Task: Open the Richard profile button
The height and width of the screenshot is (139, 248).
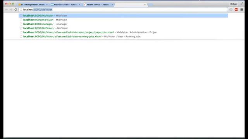Action: 234,4
